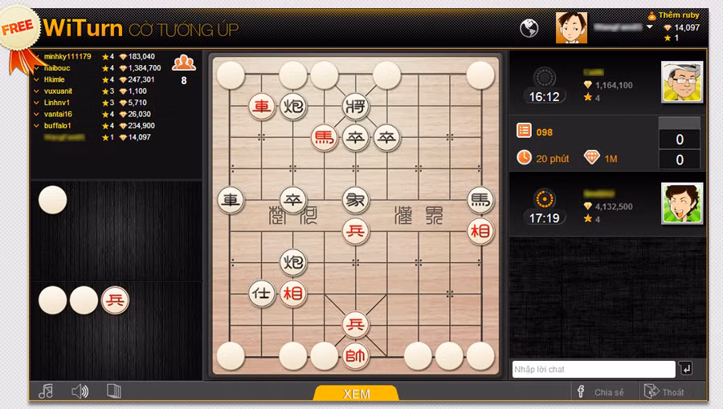
Task: Click the top player's cowboy avatar
Action: 682,82
